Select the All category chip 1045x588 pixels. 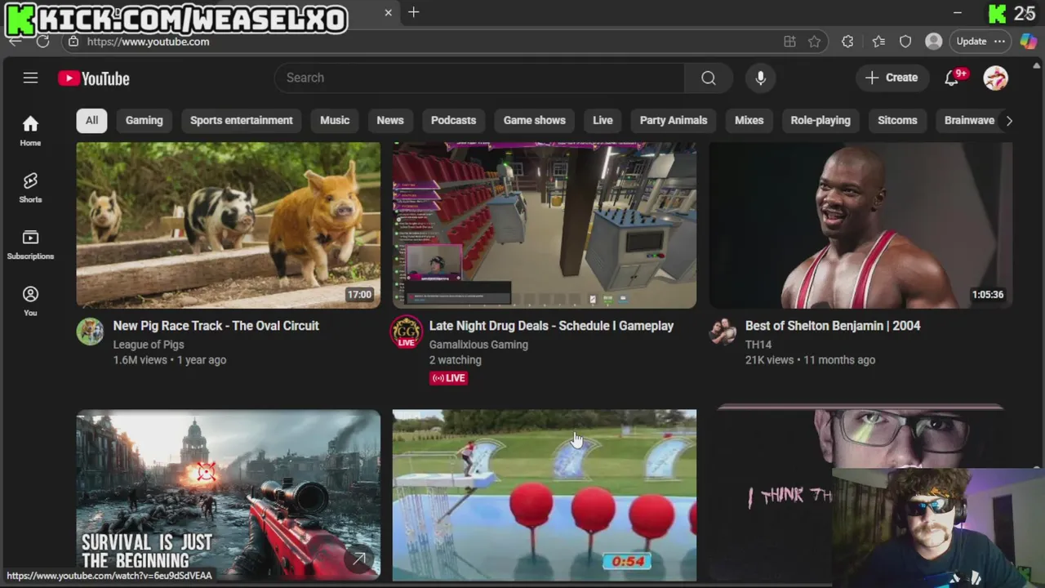pos(91,120)
